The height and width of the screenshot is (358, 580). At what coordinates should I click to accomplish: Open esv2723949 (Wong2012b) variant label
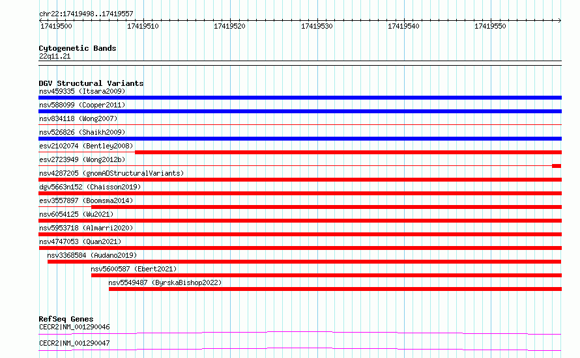tap(82, 159)
